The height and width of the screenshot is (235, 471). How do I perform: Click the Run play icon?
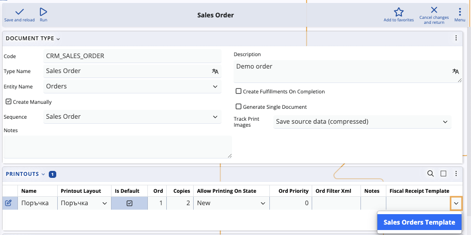click(x=43, y=12)
